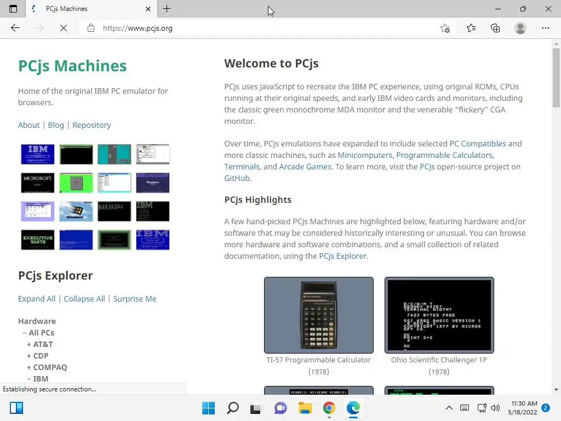
Task: Open the Collections icon
Action: click(495, 28)
